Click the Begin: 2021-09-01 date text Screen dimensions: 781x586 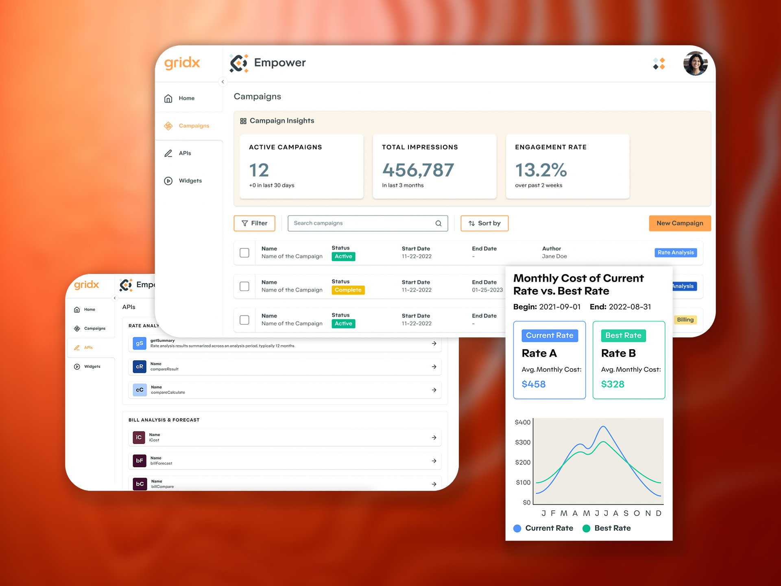(x=547, y=307)
